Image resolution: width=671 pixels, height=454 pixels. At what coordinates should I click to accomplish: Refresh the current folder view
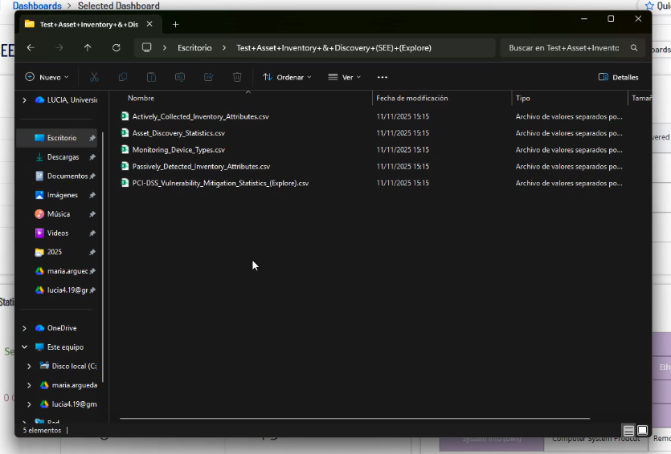click(117, 47)
